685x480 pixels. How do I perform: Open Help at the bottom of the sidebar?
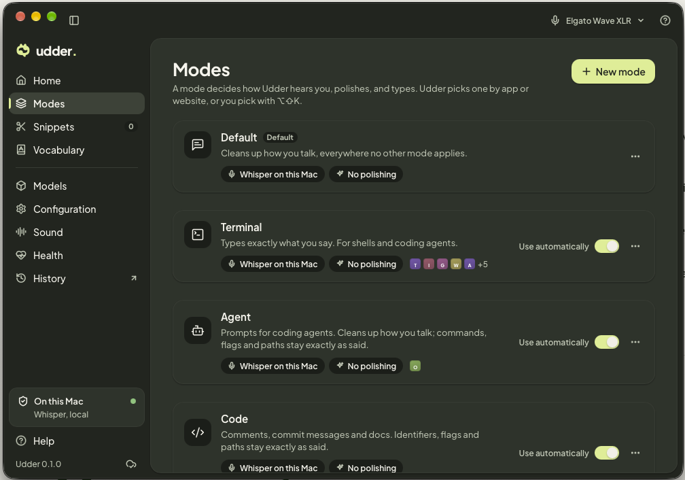(77, 441)
